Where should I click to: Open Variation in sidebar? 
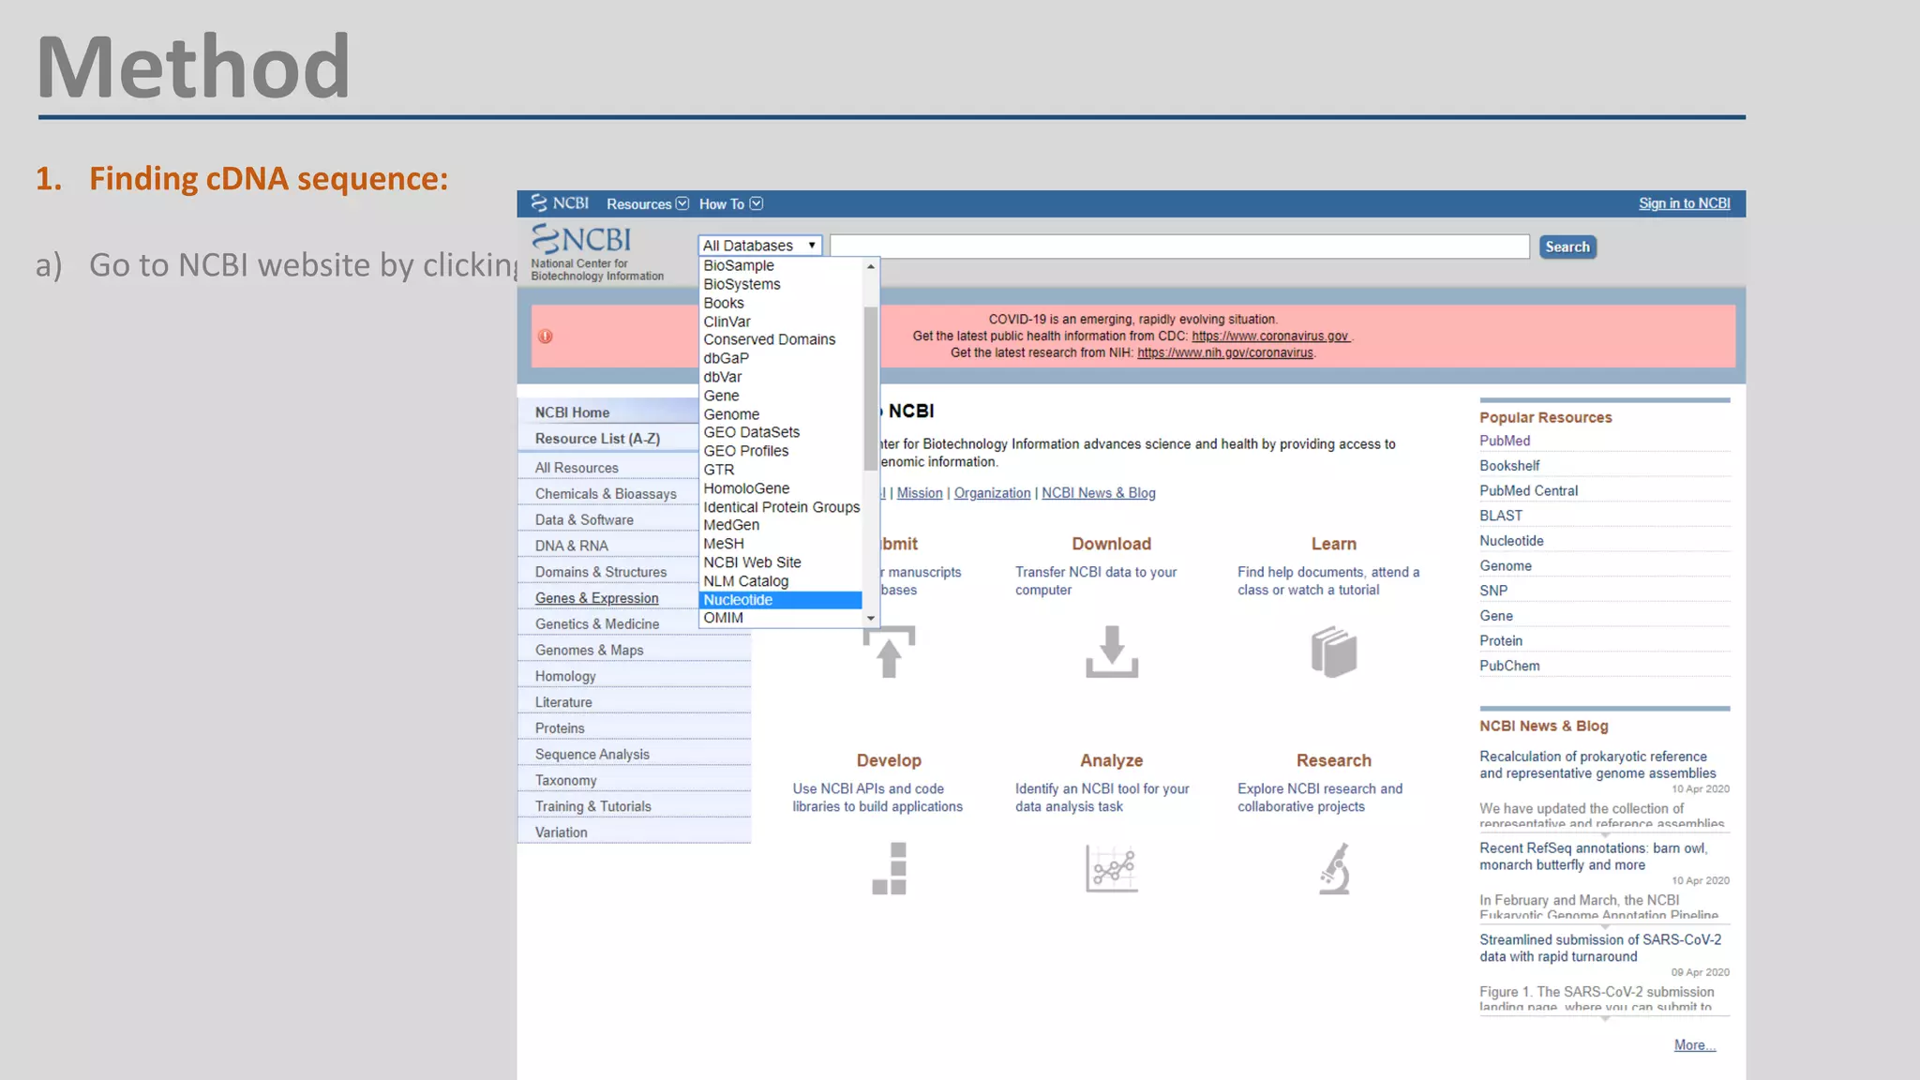634,832
